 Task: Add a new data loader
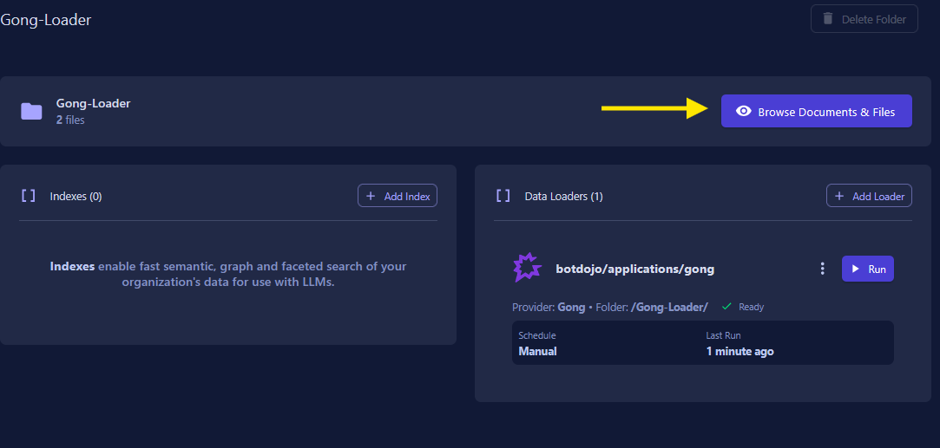[x=869, y=196]
